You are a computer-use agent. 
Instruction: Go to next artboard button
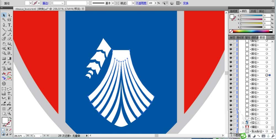44,136
